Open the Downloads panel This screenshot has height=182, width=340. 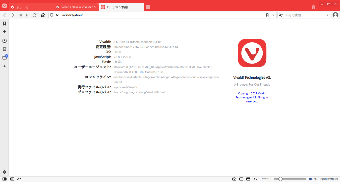[5, 32]
